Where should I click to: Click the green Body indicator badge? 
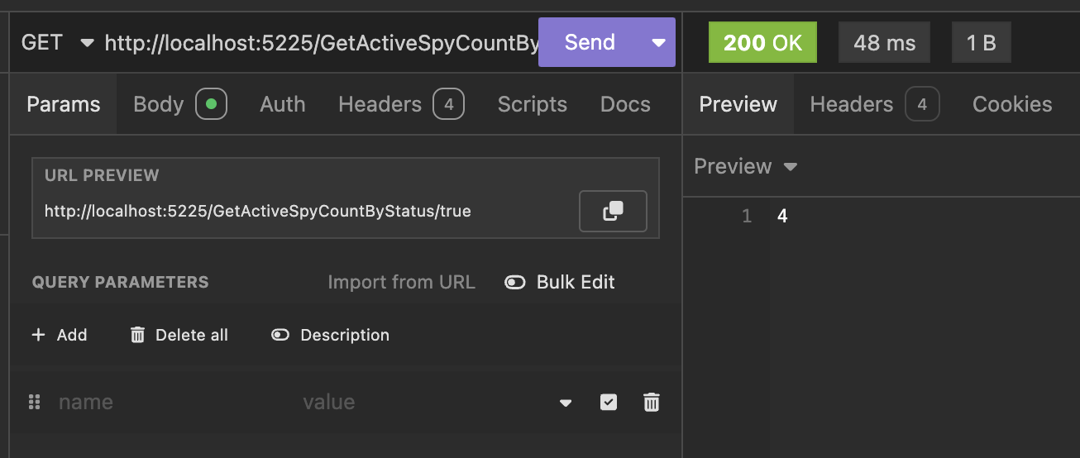pyautogui.click(x=211, y=104)
